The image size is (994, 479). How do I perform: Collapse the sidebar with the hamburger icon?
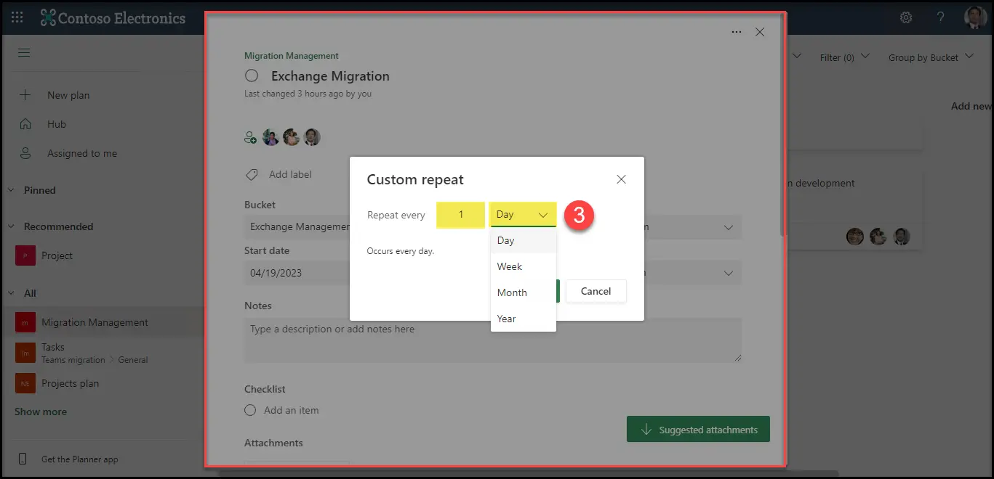[x=24, y=53]
